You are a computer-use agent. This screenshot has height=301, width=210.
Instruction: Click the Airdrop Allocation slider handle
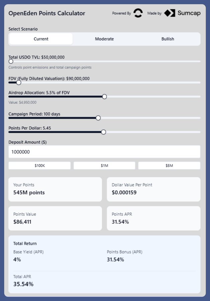104,97
